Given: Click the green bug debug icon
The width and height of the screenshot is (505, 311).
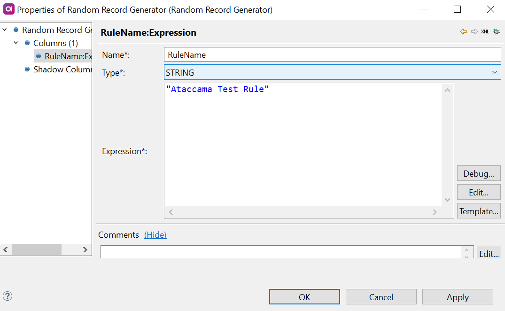Looking at the screenshot, I should [x=496, y=31].
